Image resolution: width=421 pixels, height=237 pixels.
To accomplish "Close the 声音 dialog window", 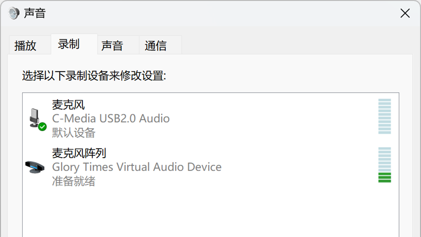I will point(405,13).
